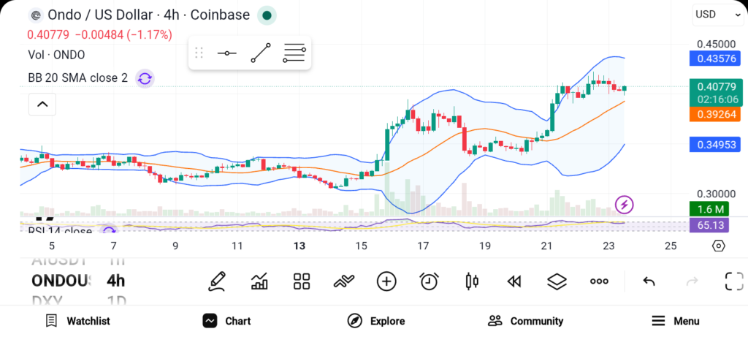This screenshot has height=337, width=748.
Task: Click the date 21 on time axis
Action: (546, 246)
